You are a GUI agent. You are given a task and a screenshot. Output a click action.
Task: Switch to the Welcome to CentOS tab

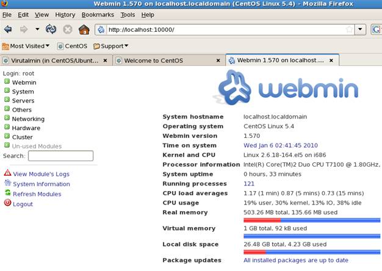click(x=154, y=60)
